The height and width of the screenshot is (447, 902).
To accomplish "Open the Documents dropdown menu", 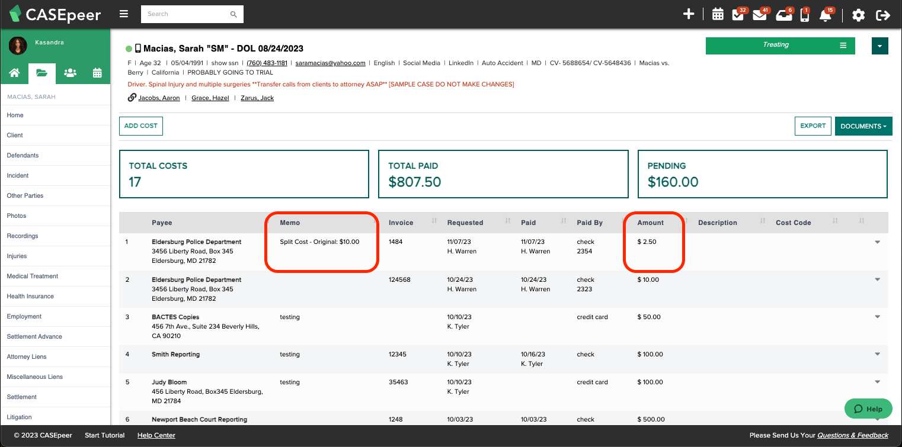I will click(x=863, y=126).
